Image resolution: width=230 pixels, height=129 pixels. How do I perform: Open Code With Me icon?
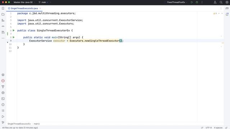click(x=215, y=2)
